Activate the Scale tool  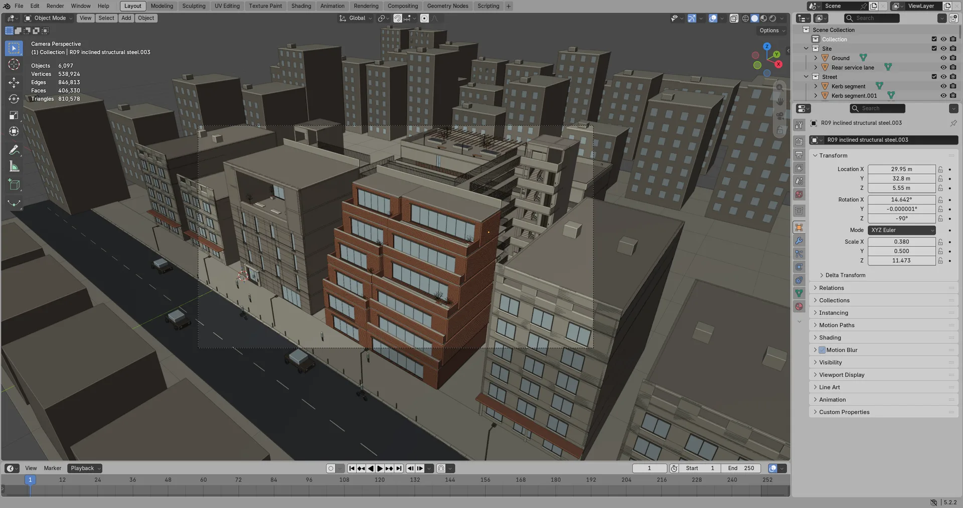tap(14, 115)
